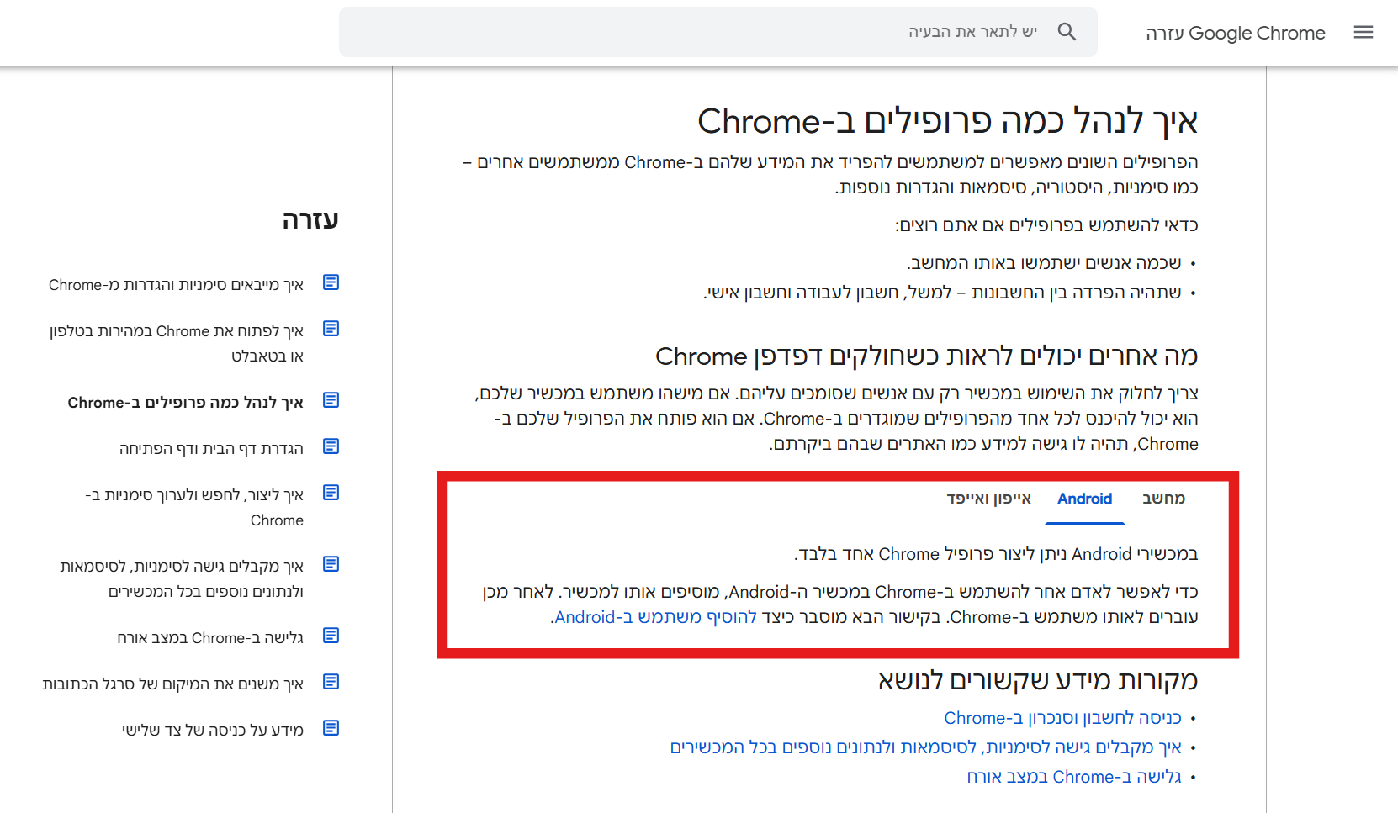1398x813 pixels.
Task: Select the Android tab
Action: 1084,499
